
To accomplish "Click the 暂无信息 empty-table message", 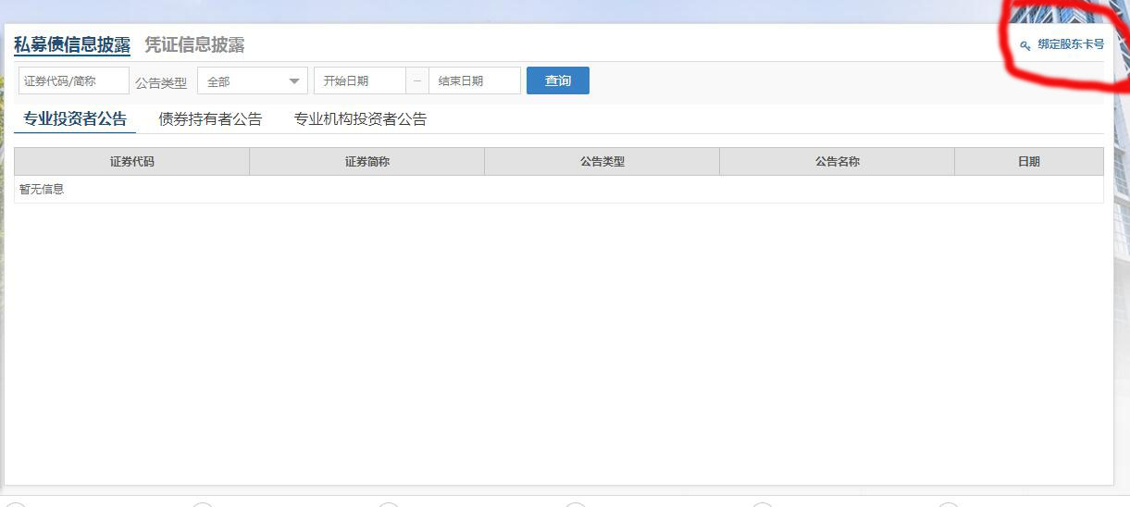I will click(x=42, y=190).
